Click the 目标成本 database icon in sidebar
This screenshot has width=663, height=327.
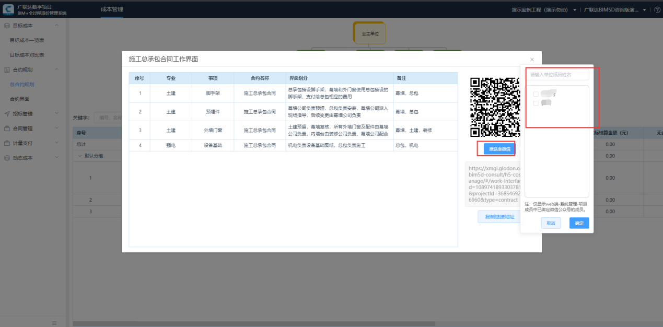[7, 26]
